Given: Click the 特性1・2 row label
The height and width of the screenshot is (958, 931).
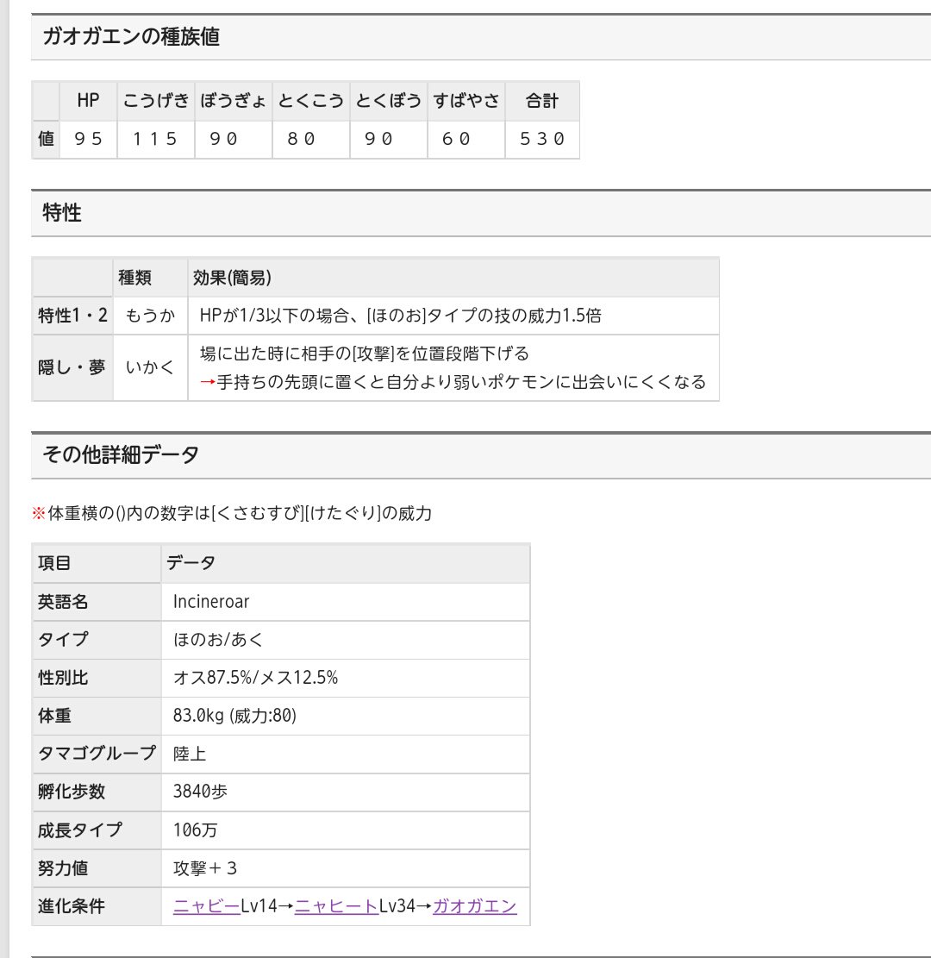Looking at the screenshot, I should [72, 316].
